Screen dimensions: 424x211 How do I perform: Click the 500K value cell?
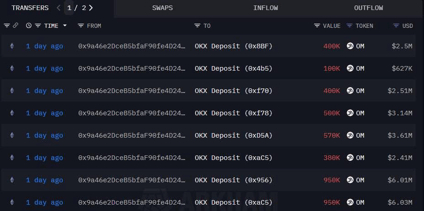[x=332, y=113]
